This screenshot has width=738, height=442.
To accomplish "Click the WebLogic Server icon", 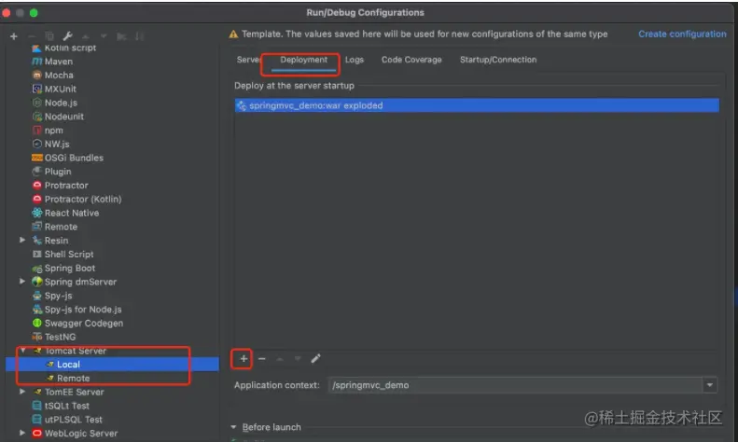I will click(37, 433).
